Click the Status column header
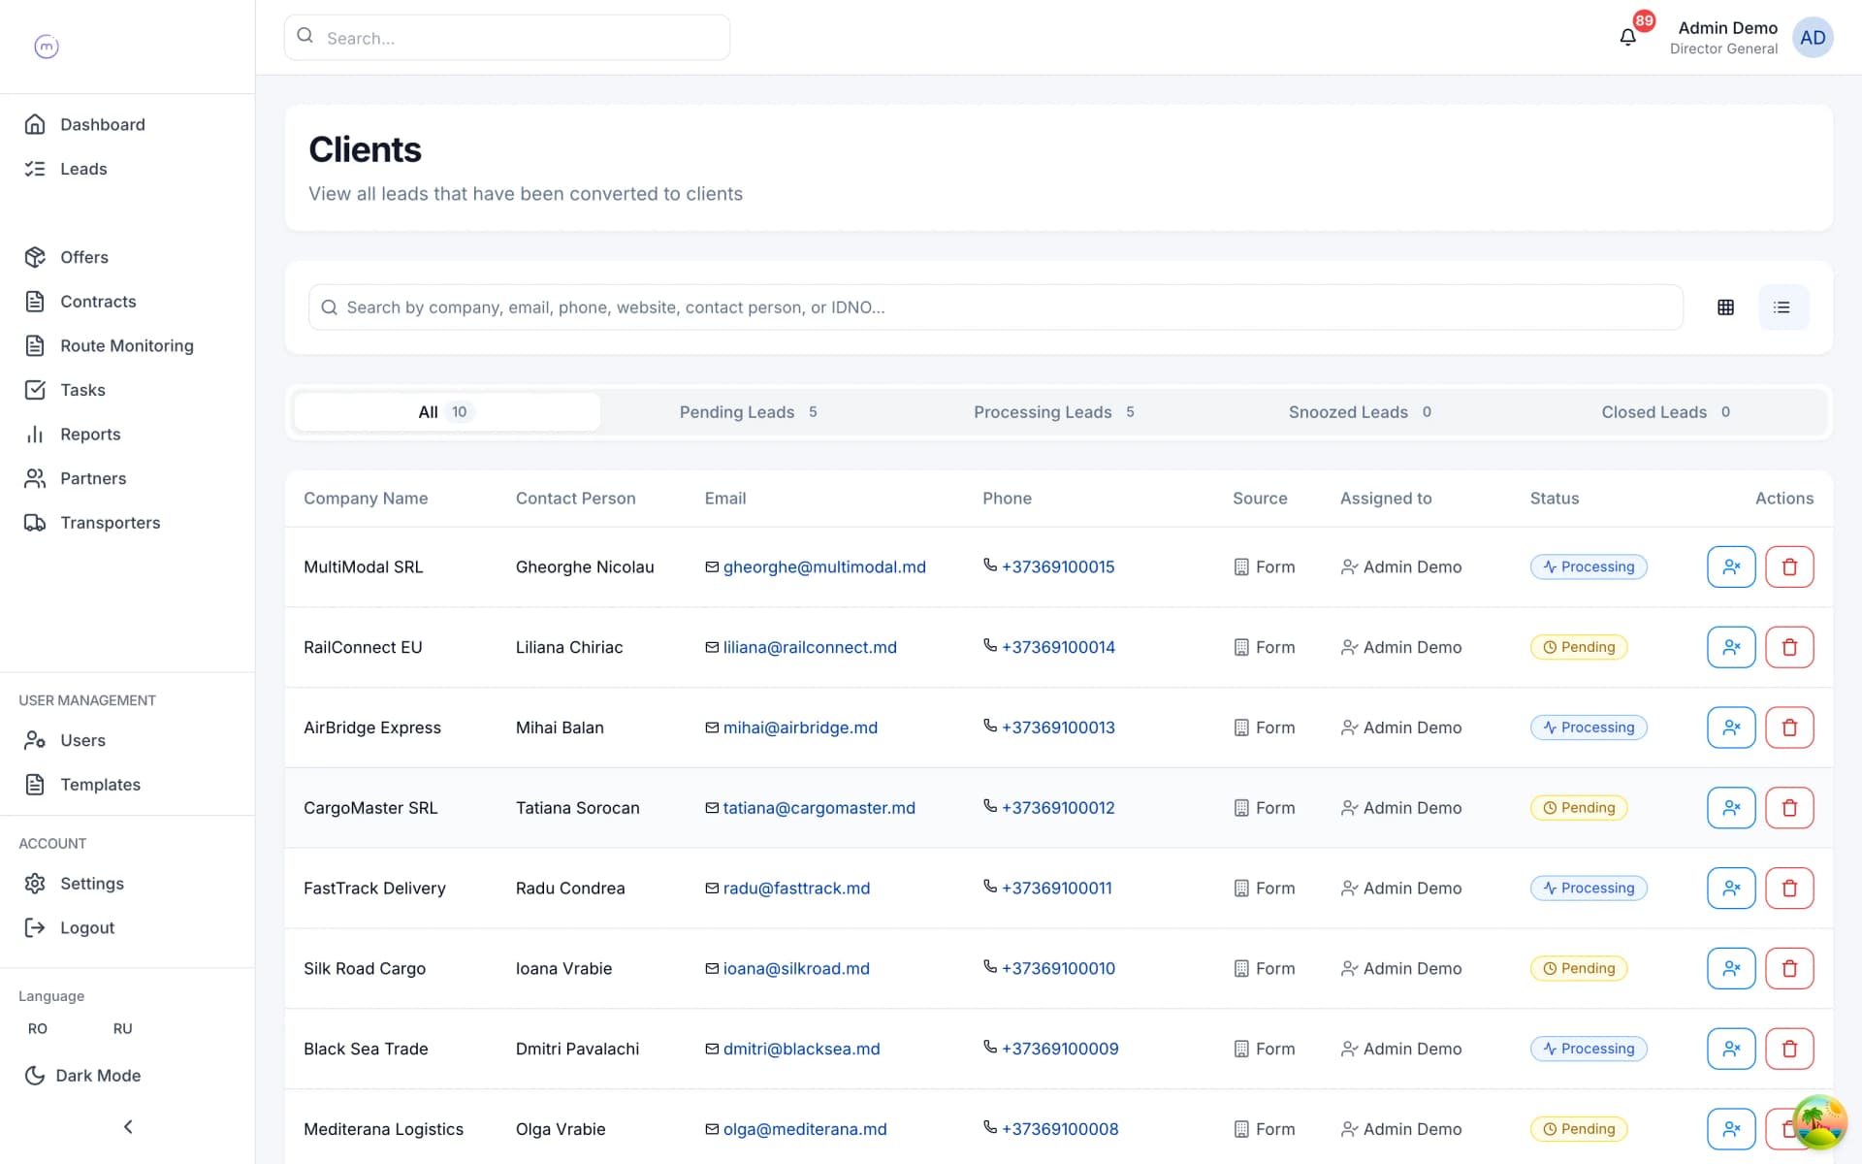The height and width of the screenshot is (1164, 1862). [1555, 499]
